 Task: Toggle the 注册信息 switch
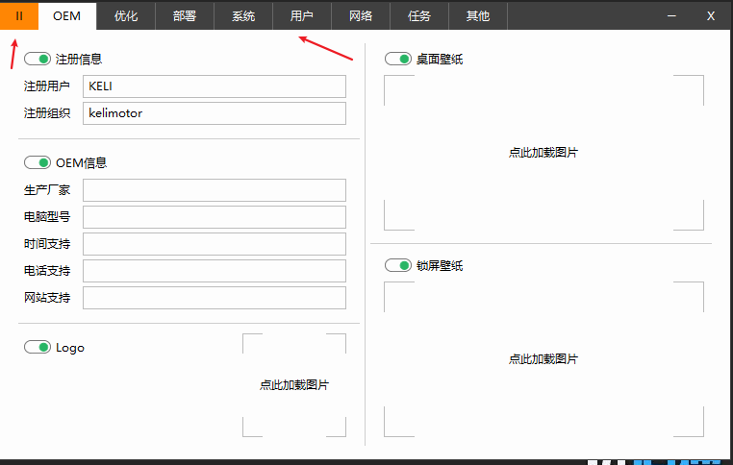tap(38, 59)
